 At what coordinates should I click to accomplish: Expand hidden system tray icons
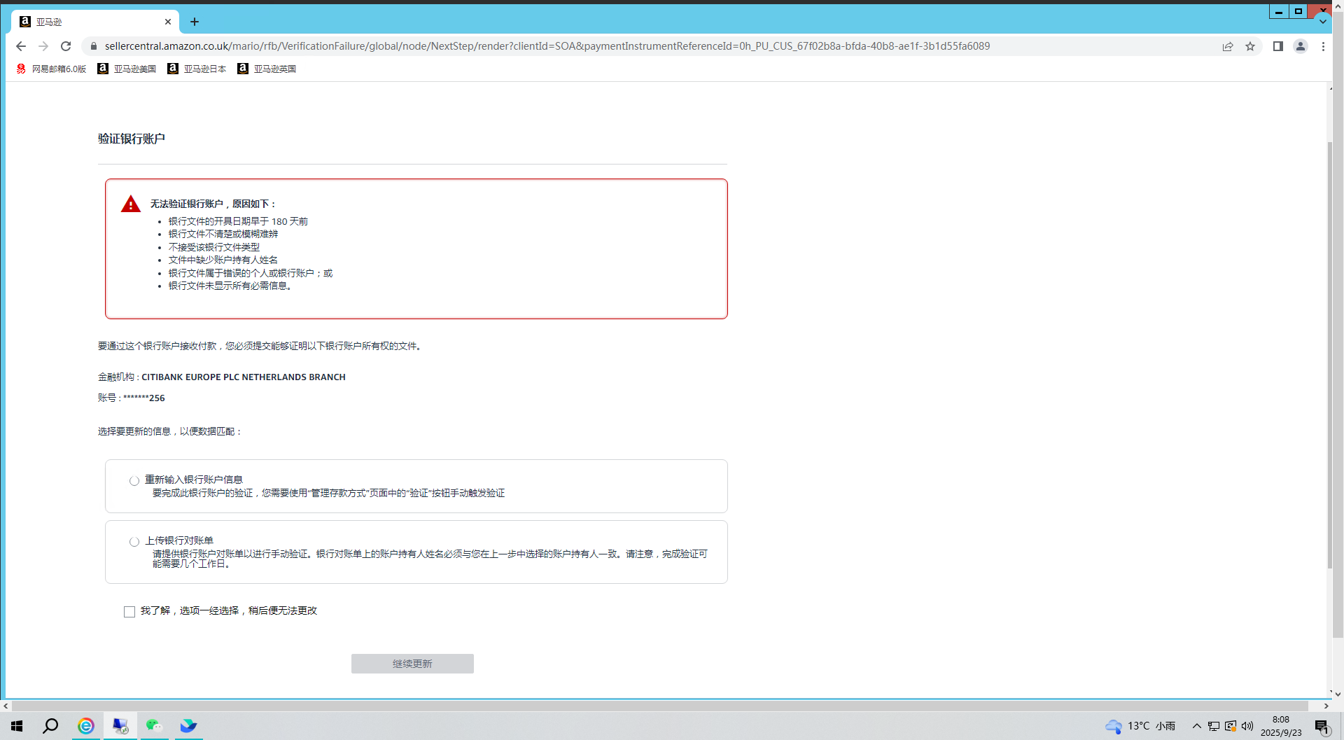[1197, 726]
